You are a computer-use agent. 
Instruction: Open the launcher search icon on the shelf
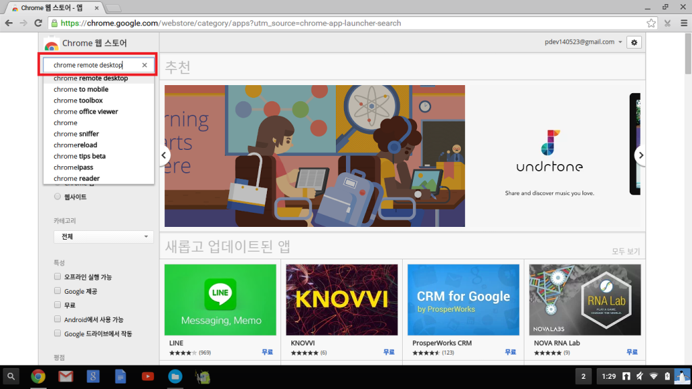[11, 377]
